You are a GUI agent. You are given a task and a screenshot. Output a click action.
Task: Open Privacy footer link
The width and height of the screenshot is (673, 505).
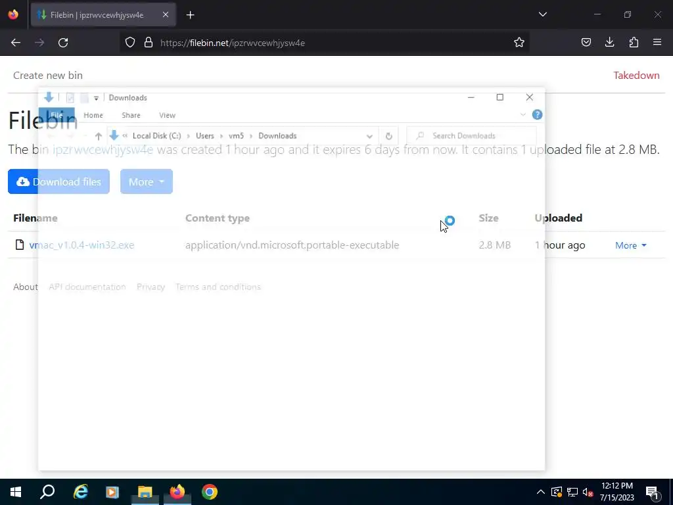click(151, 287)
